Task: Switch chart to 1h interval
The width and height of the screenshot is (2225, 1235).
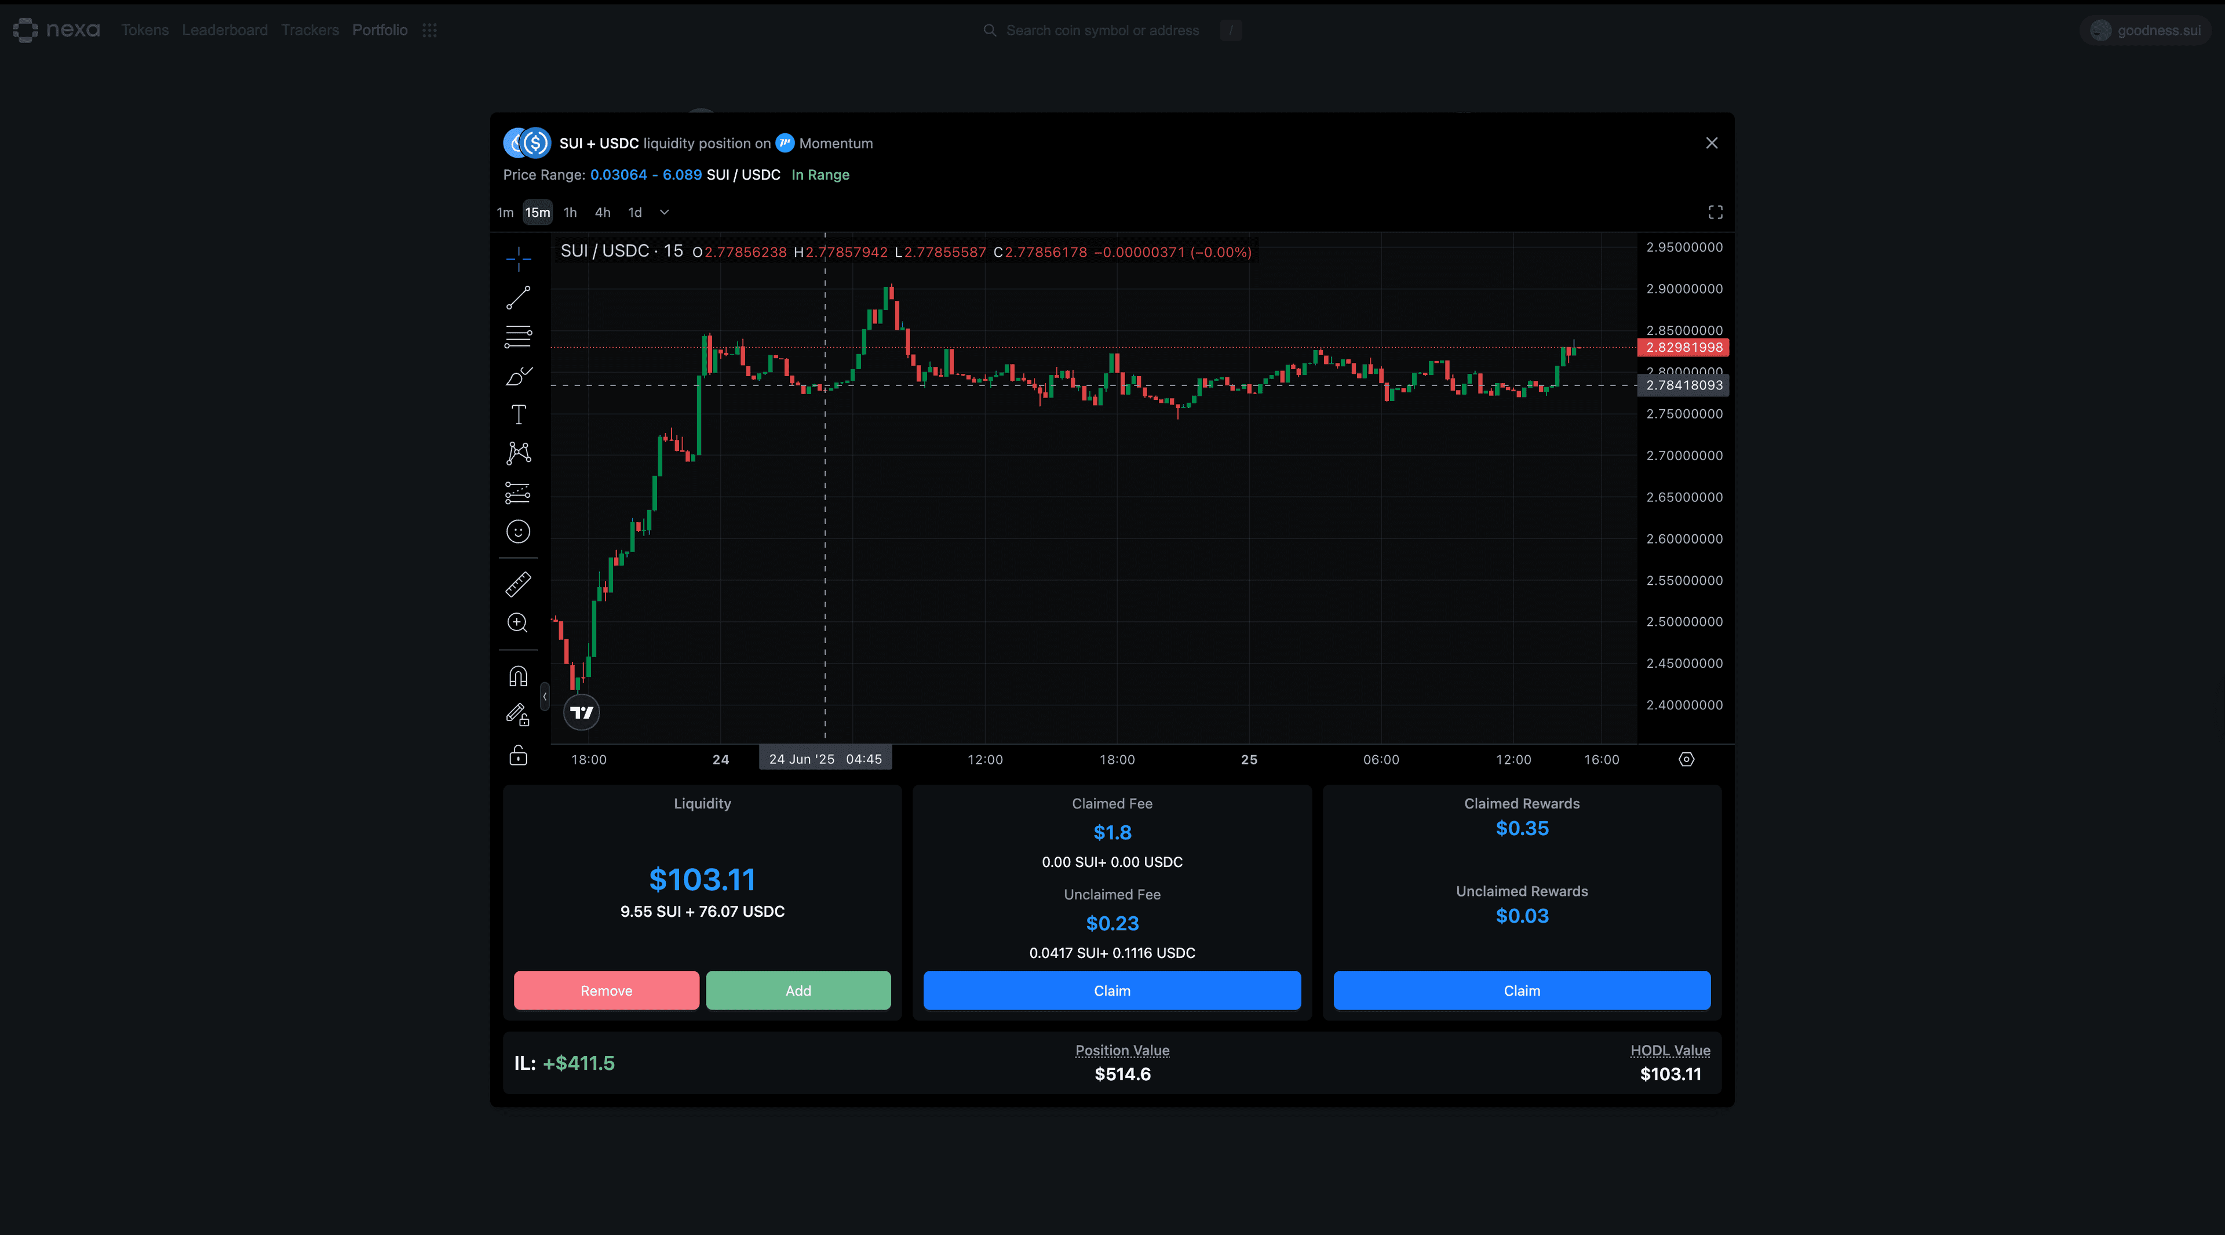Action: [x=570, y=213]
